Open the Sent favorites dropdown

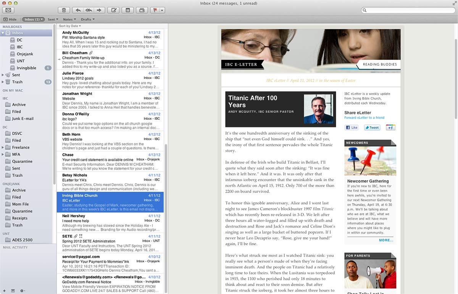(x=53, y=19)
